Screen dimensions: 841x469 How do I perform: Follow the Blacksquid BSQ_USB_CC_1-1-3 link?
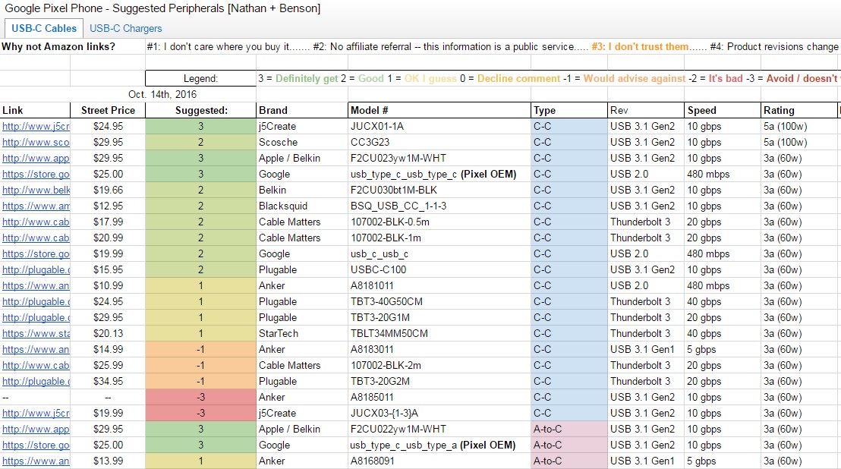(x=36, y=206)
